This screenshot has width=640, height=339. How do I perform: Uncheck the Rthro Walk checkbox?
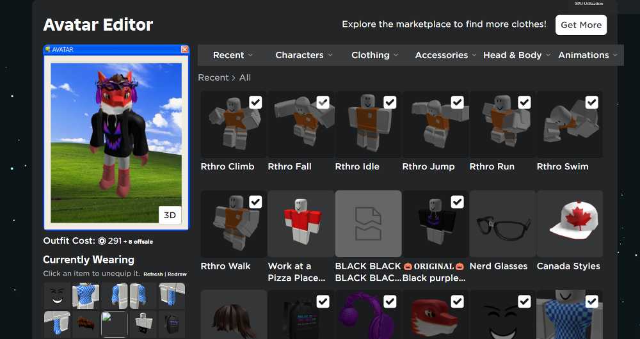click(255, 202)
